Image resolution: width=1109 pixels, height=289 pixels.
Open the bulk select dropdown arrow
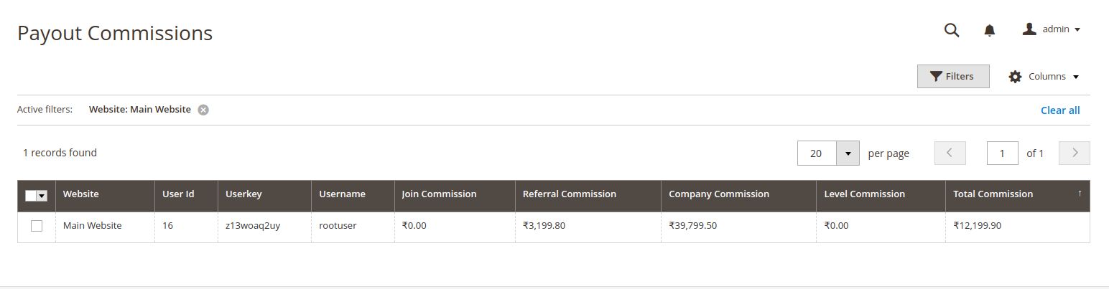point(42,196)
